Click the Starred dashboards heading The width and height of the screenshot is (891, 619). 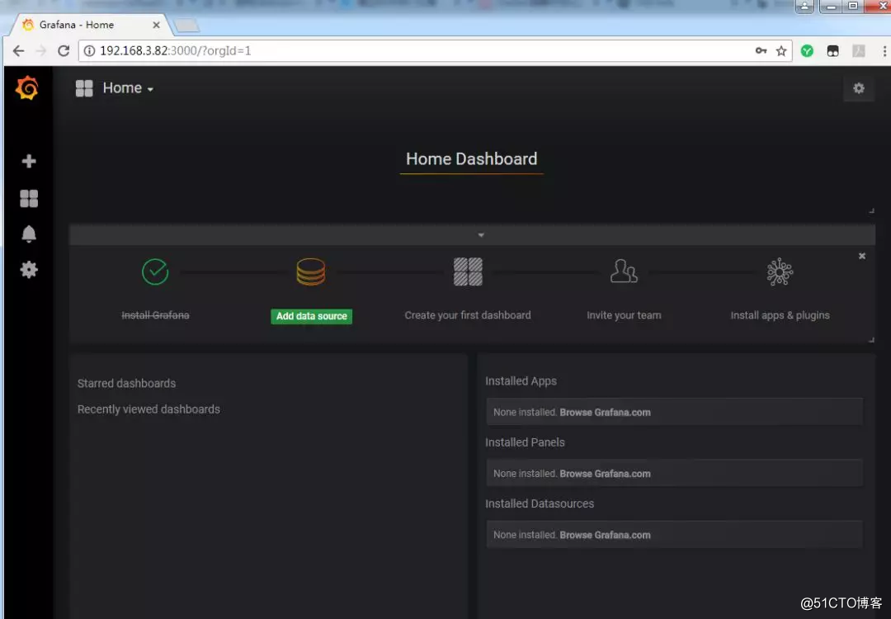tap(127, 384)
